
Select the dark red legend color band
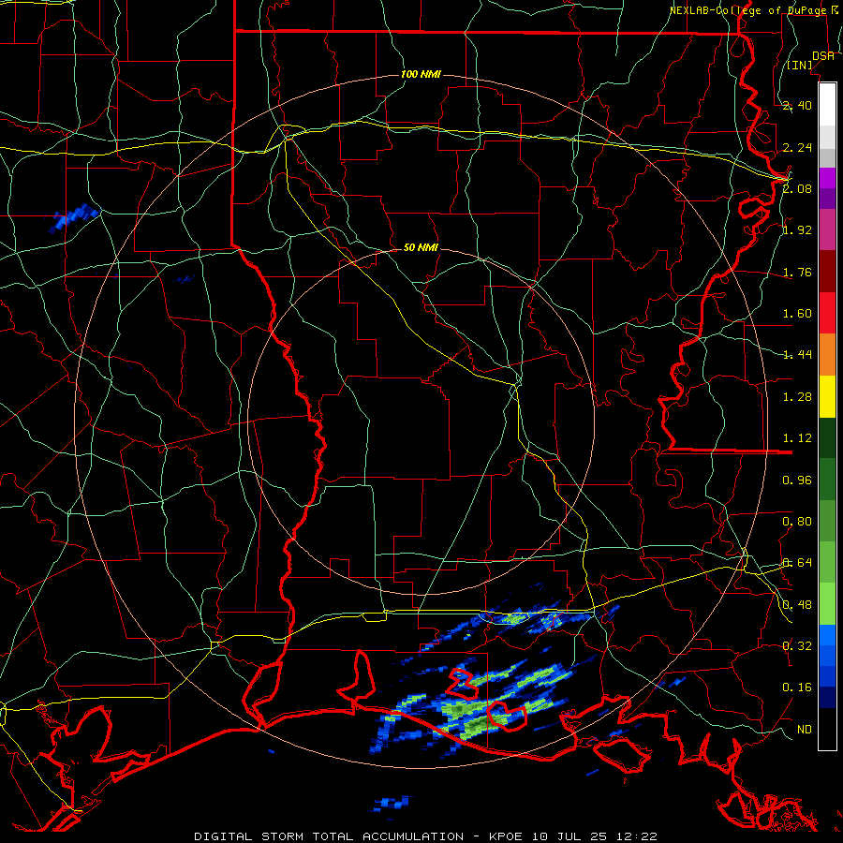coord(827,272)
